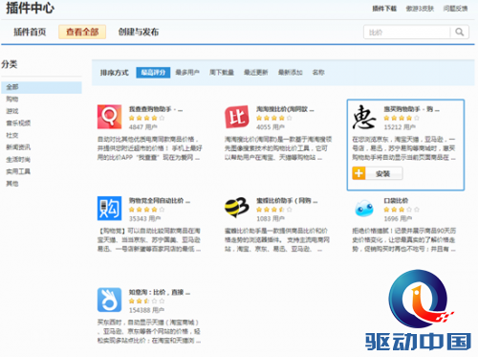This screenshot has height=357, width=478.
Task: Open the blue blob 口袋比价 icon
Action: pos(364,209)
